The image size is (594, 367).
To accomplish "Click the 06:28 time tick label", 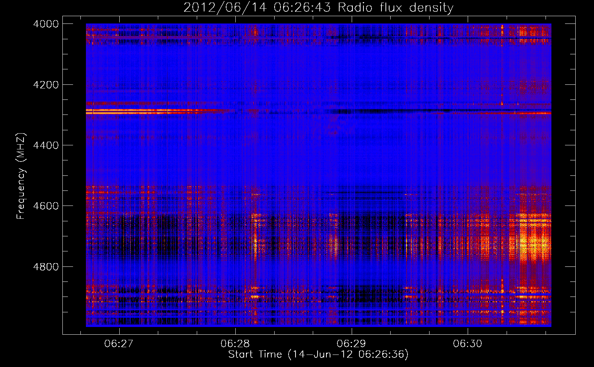I will click(235, 344).
